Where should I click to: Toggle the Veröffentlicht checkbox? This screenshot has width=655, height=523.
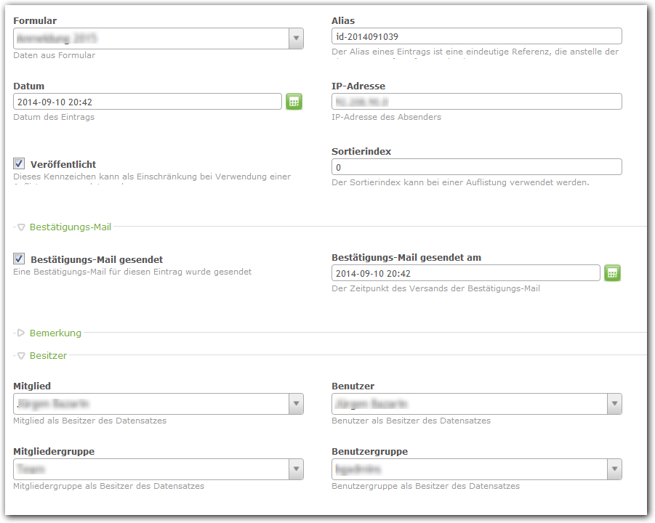20,164
